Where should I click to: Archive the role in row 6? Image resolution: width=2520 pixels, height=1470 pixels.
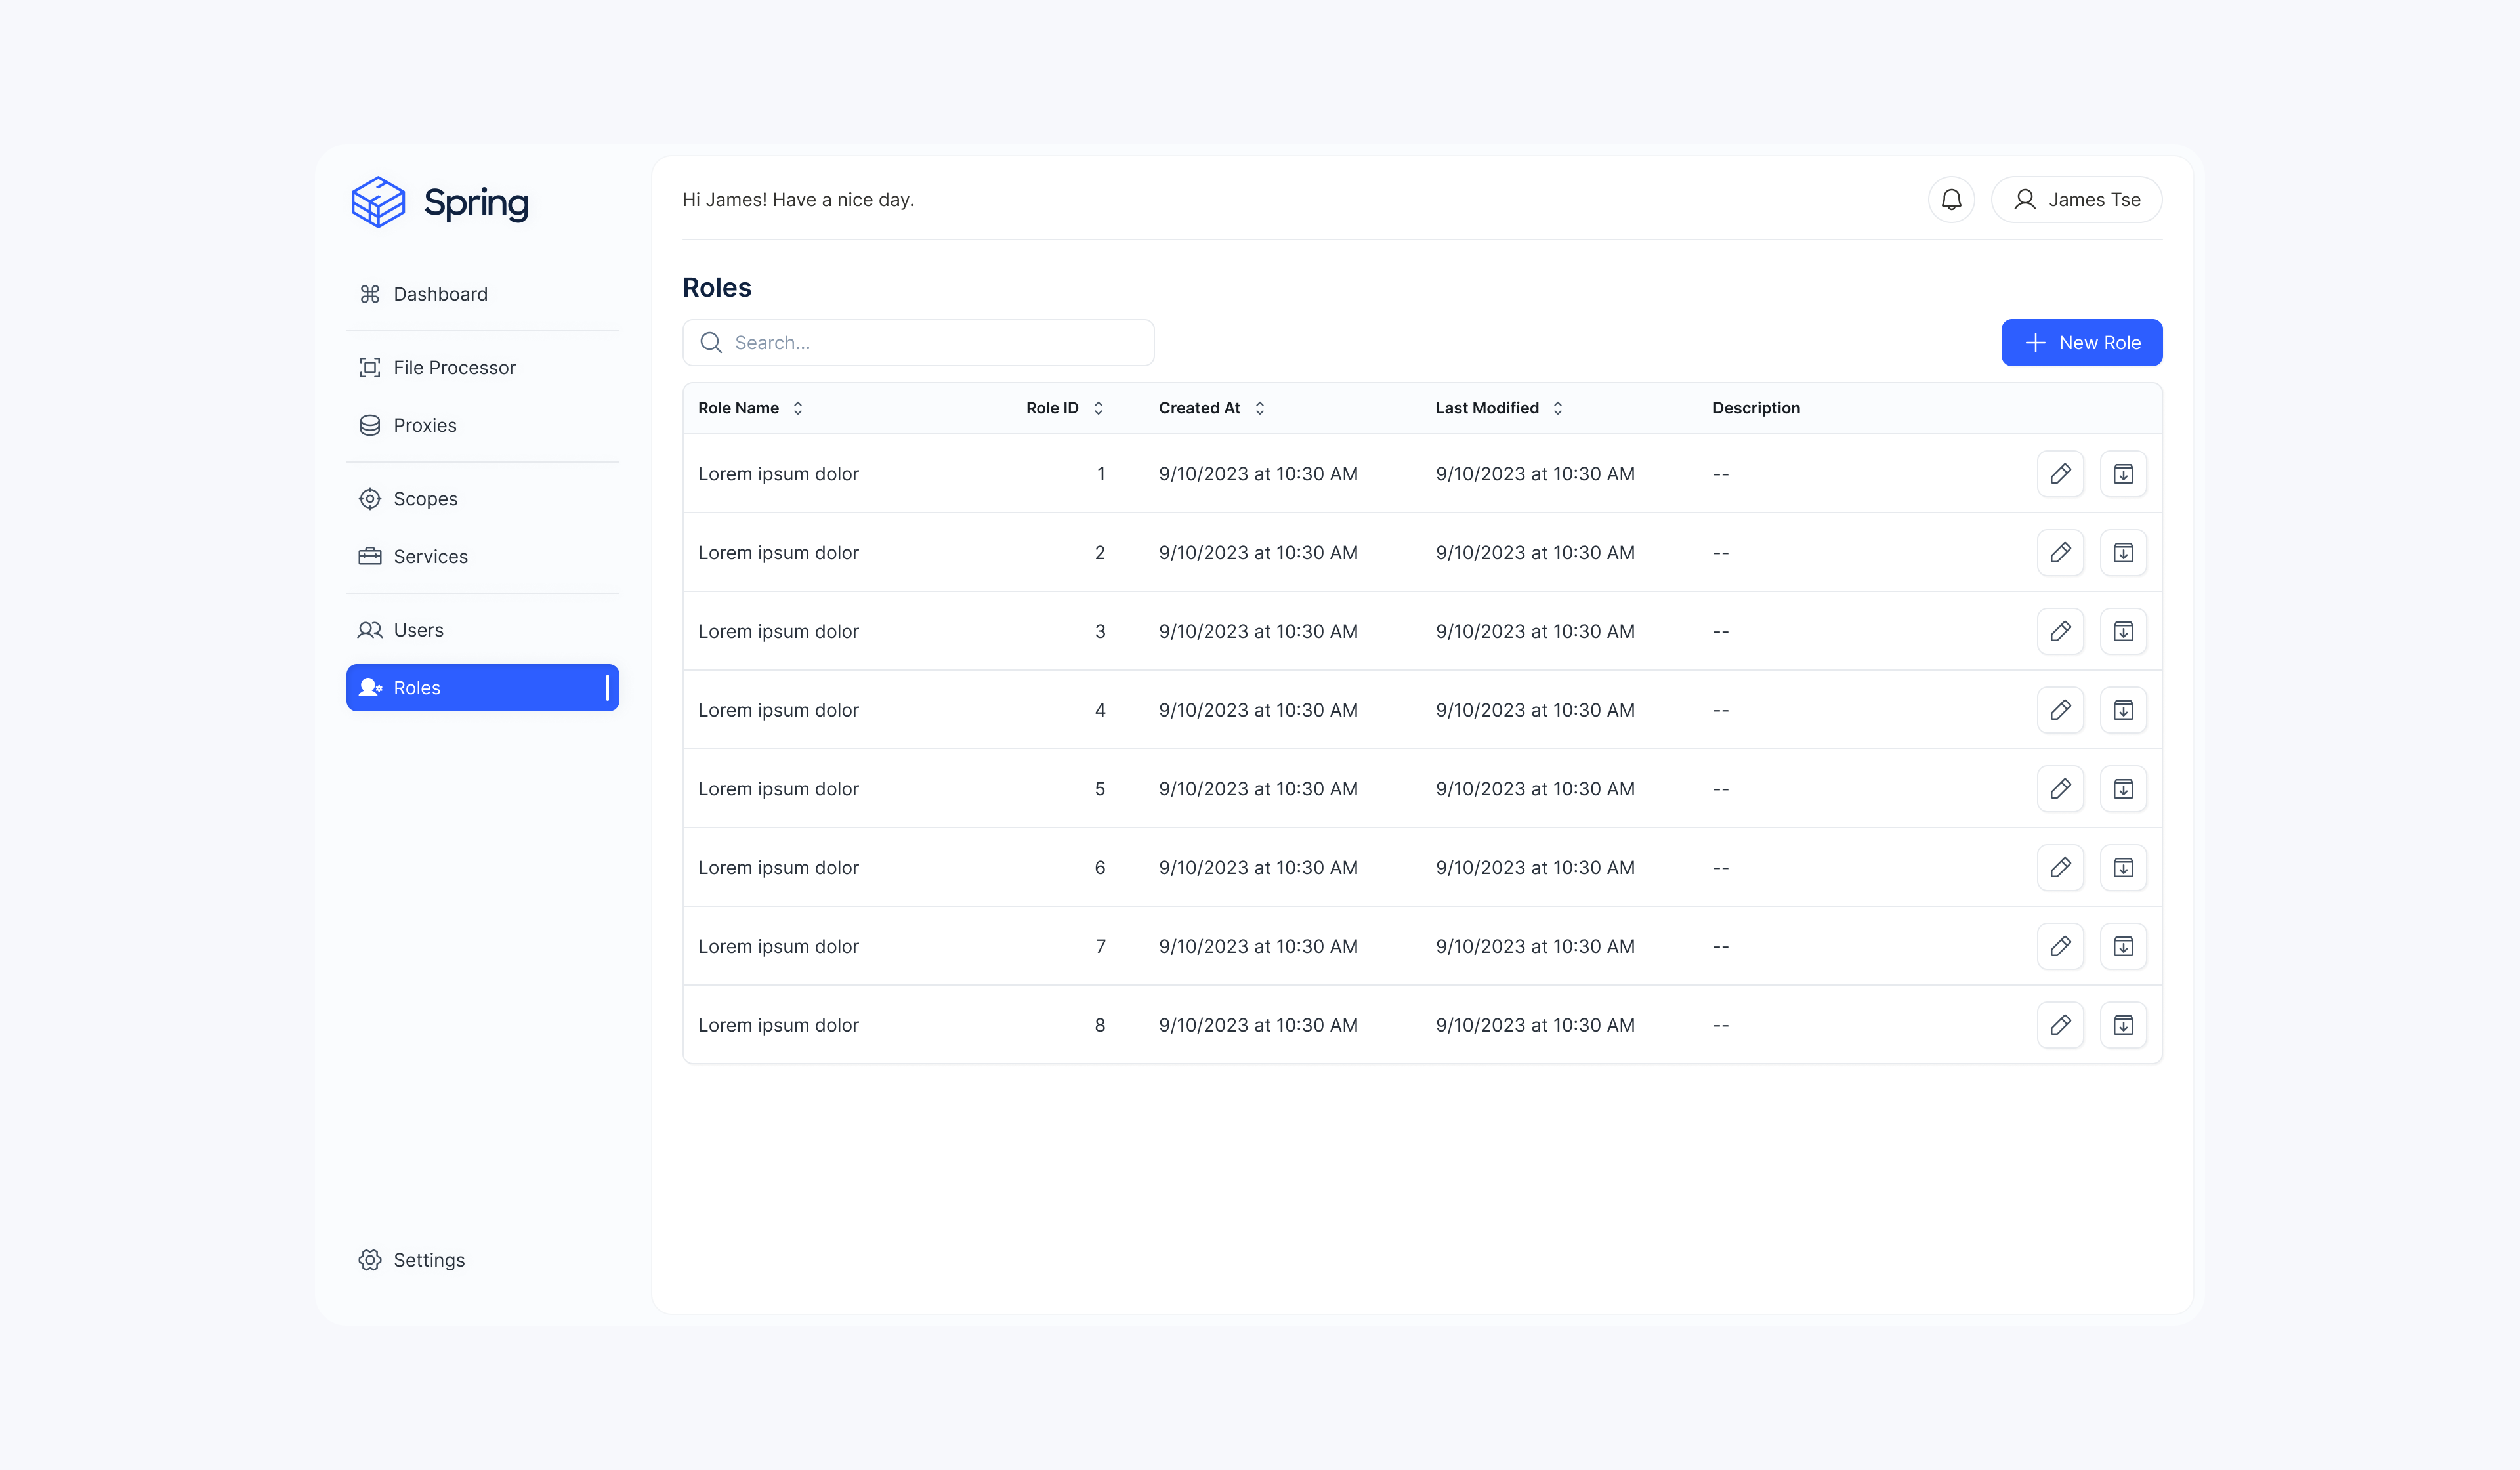(2122, 868)
